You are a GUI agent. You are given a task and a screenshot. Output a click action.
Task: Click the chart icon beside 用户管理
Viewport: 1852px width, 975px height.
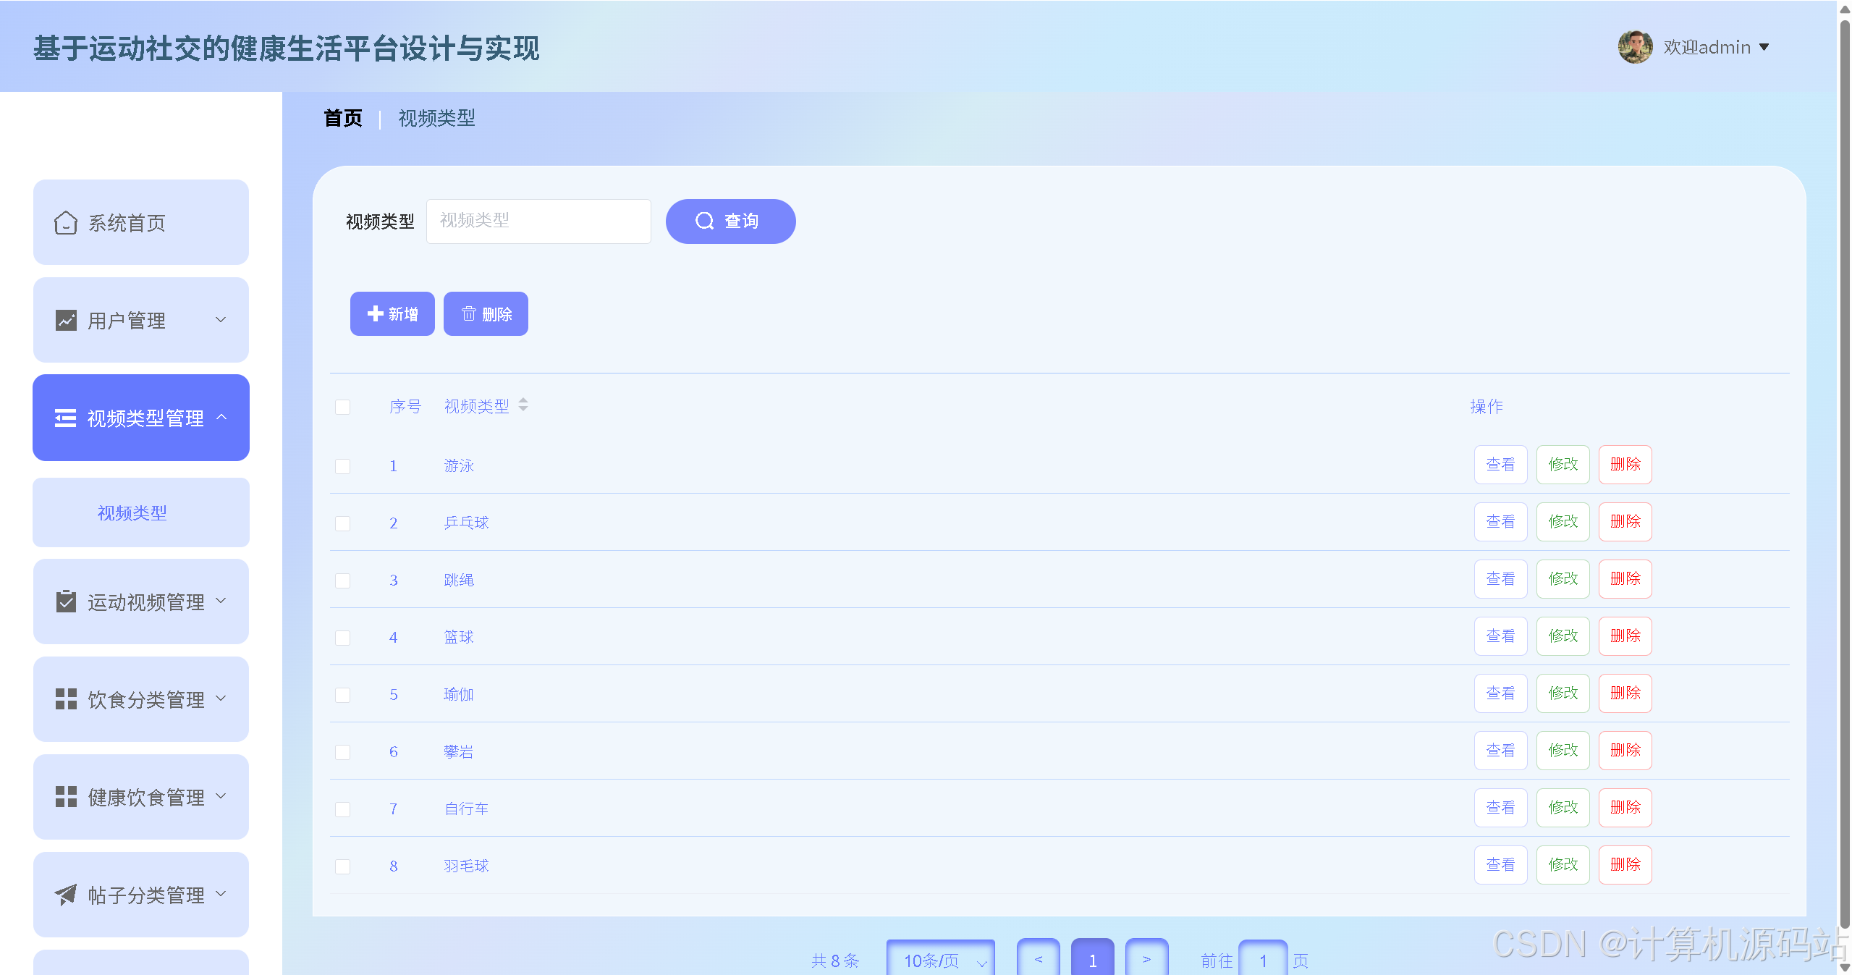click(x=66, y=320)
